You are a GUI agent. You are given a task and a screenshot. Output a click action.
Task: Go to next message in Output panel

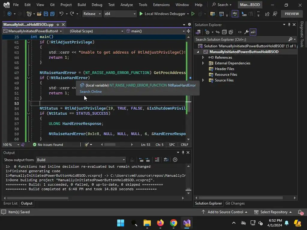148,160
